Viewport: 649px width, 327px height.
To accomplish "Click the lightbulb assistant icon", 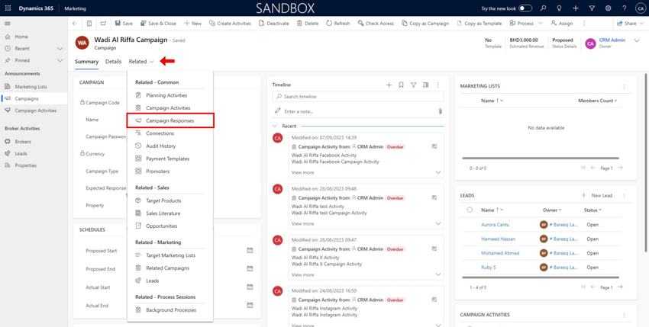I will (x=560, y=8).
